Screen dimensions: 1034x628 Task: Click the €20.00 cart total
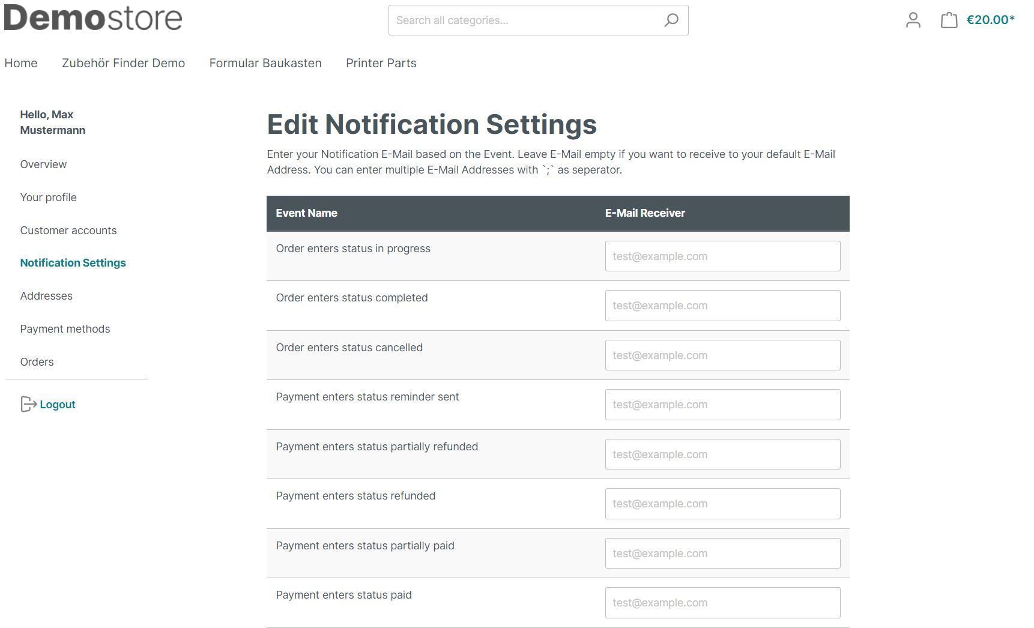[990, 20]
